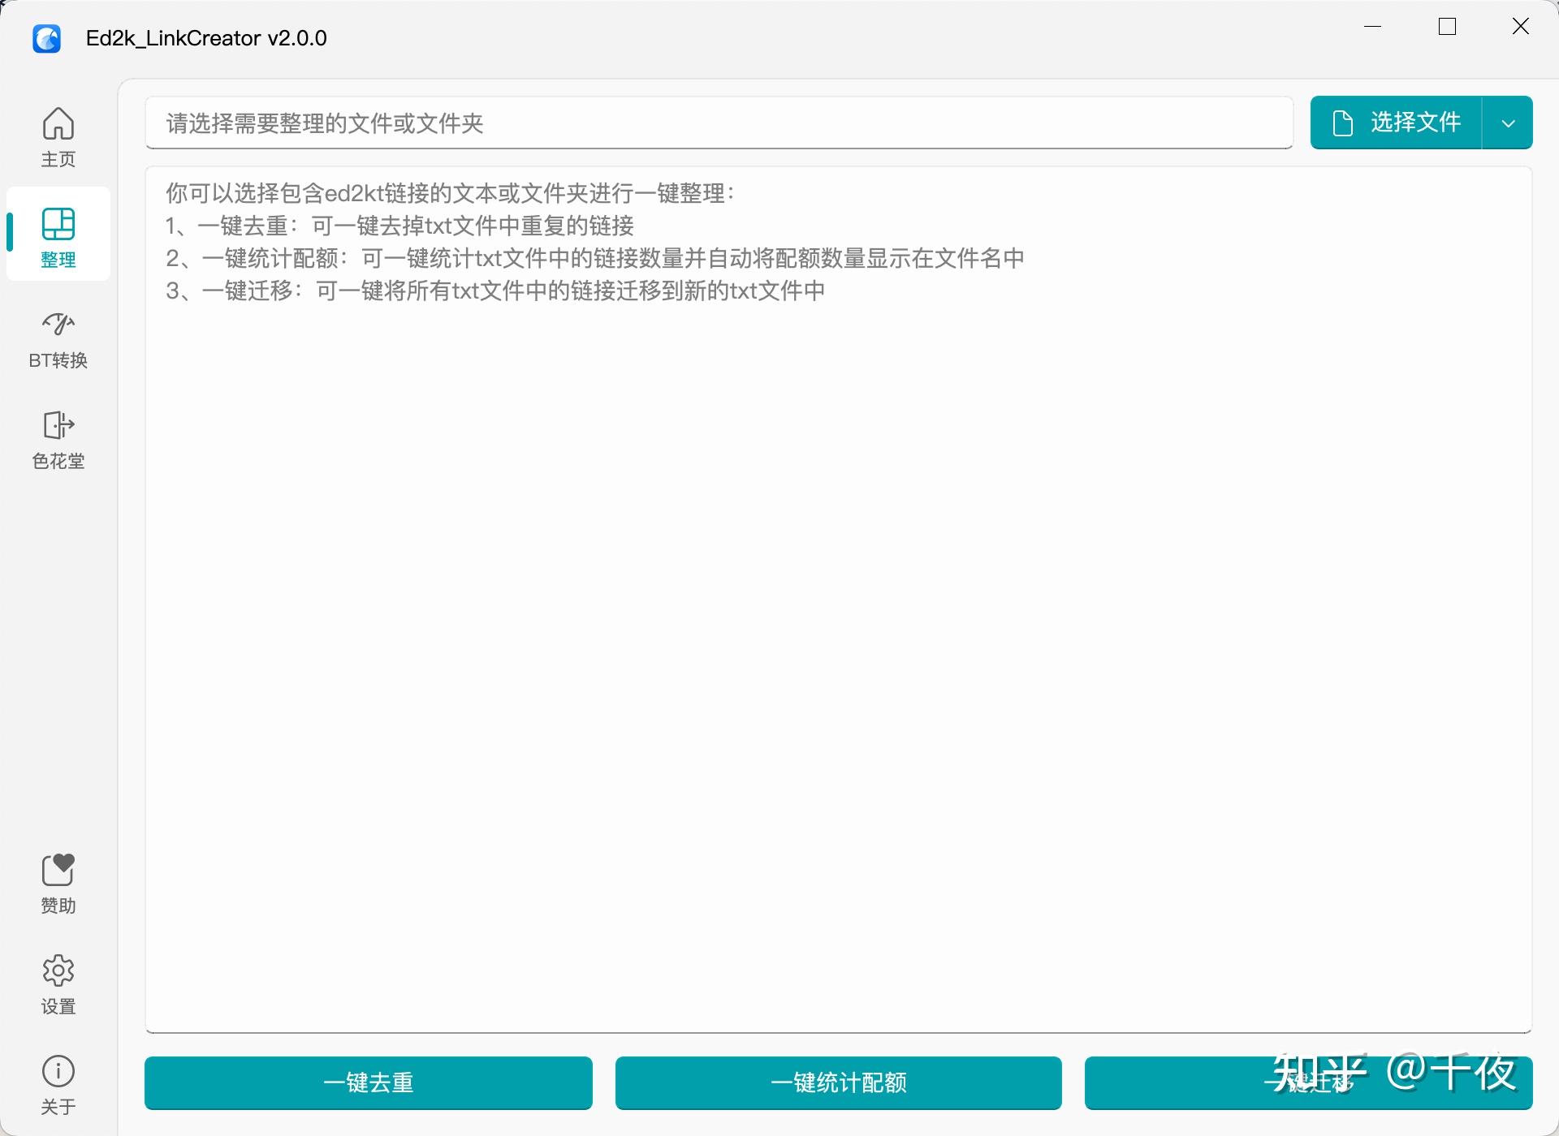Click the 选择文件 button
Screen dimensions: 1559x1136
point(1397,123)
